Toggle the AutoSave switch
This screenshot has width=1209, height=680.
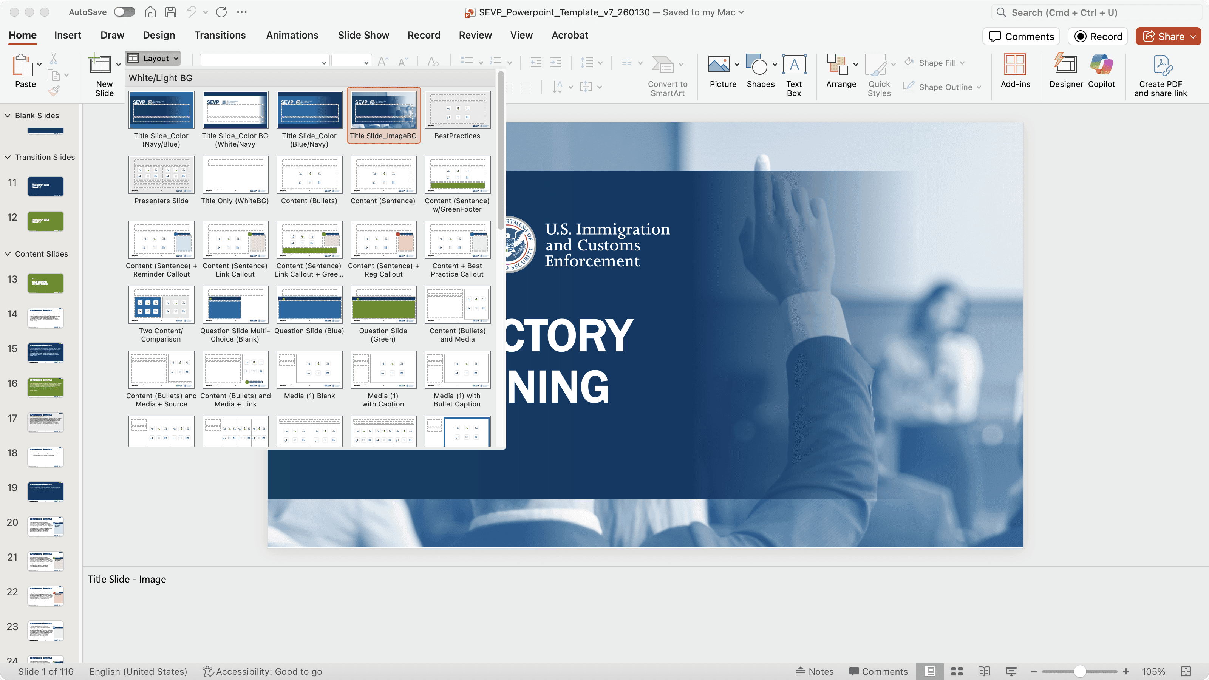[124, 12]
